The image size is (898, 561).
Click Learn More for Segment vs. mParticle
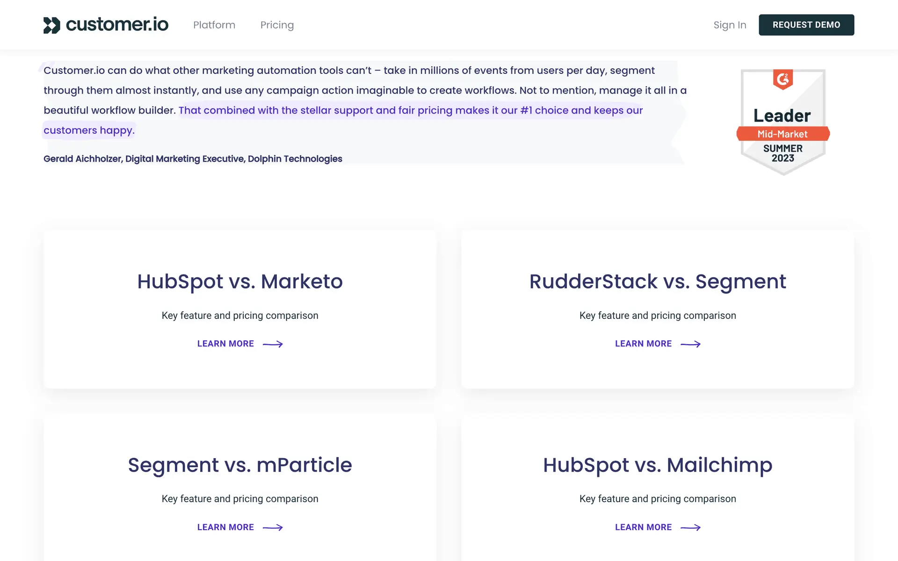[x=225, y=527]
